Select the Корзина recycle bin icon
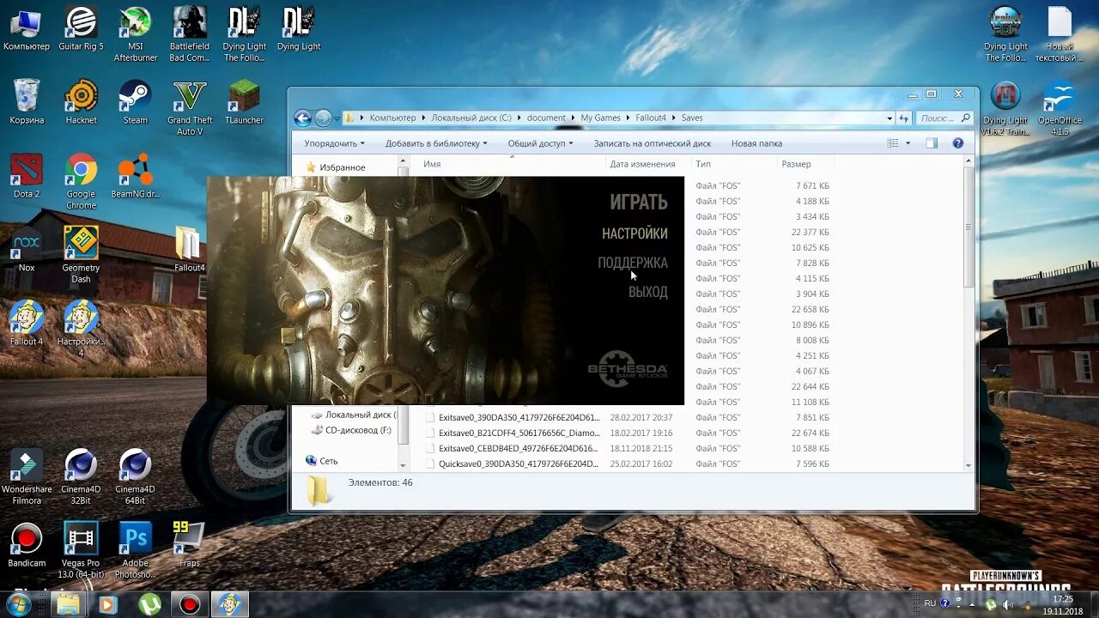 point(27,102)
